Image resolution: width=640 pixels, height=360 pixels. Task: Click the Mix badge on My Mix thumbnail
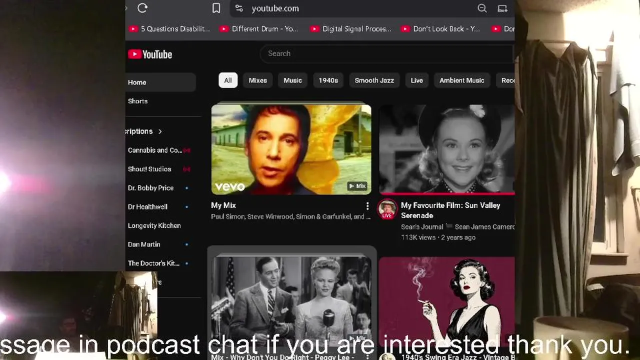coord(357,186)
